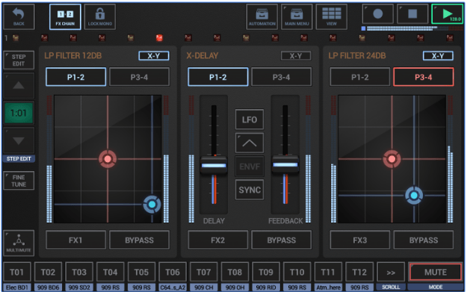The width and height of the screenshot is (467, 292).
Task: Toggle the Mute mode button
Action: 435,272
